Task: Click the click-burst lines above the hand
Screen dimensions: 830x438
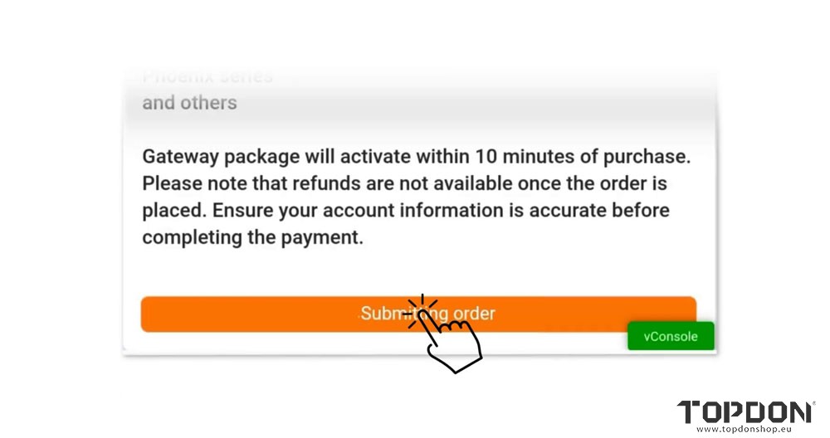Action: tap(423, 304)
